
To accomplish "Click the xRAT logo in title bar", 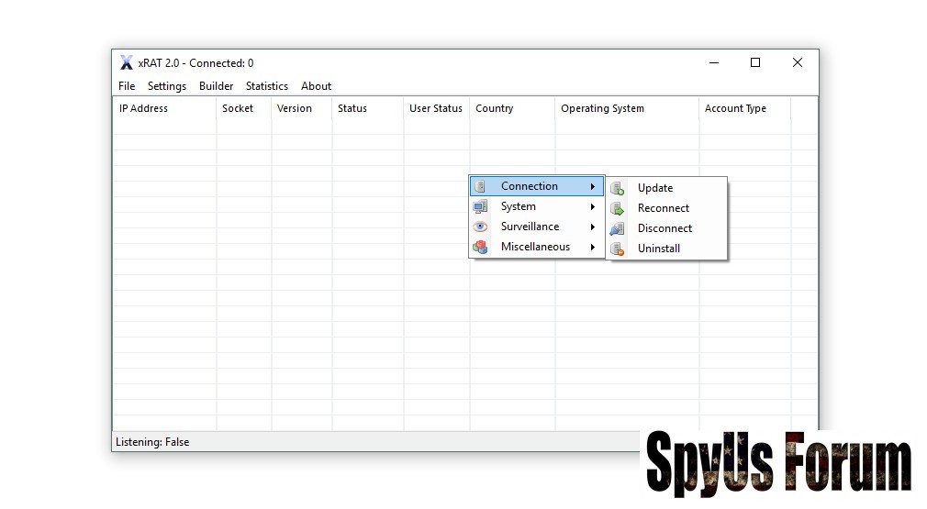I will click(127, 63).
